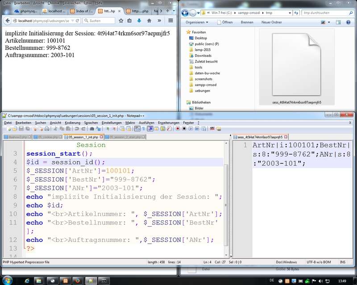The height and width of the screenshot is (285, 357).
Task: Go to Firefox home page icon
Action: pos(149,20)
